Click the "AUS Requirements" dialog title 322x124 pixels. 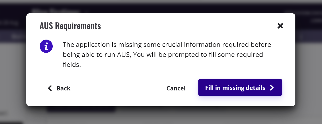70,26
